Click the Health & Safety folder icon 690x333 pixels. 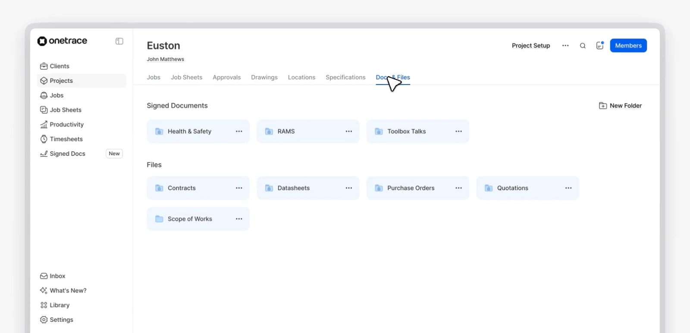[x=159, y=131]
